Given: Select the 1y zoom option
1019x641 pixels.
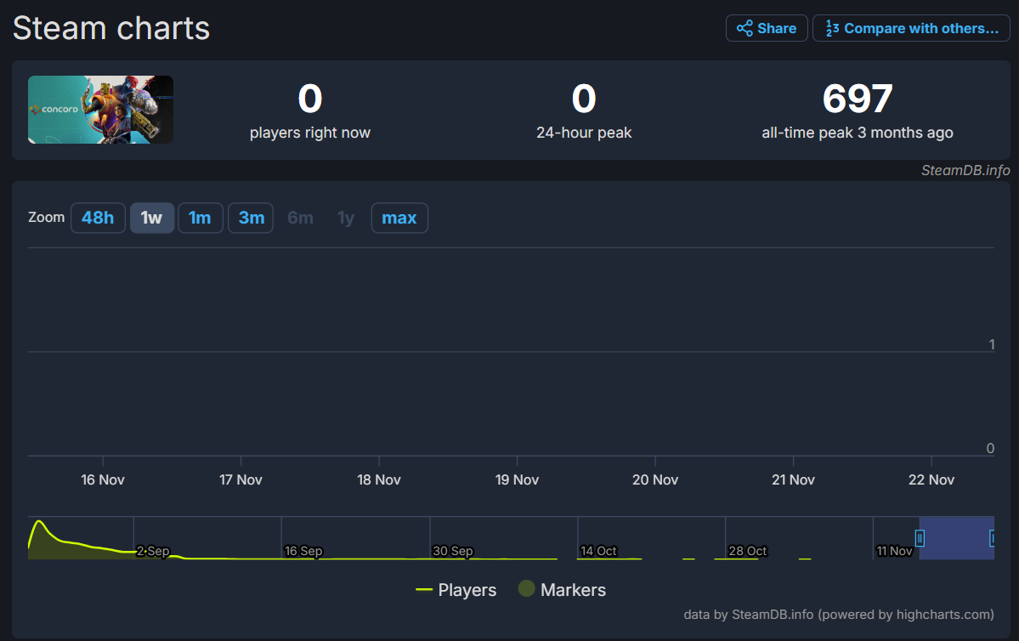Looking at the screenshot, I should pyautogui.click(x=346, y=218).
